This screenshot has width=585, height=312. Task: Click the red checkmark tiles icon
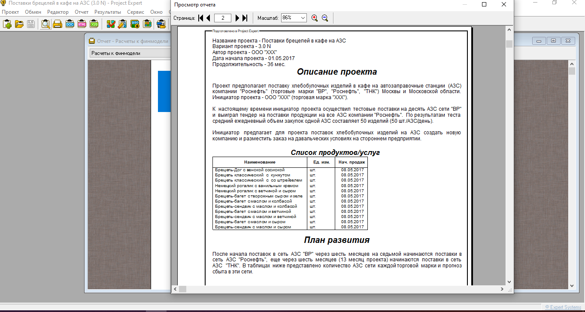pos(111,24)
